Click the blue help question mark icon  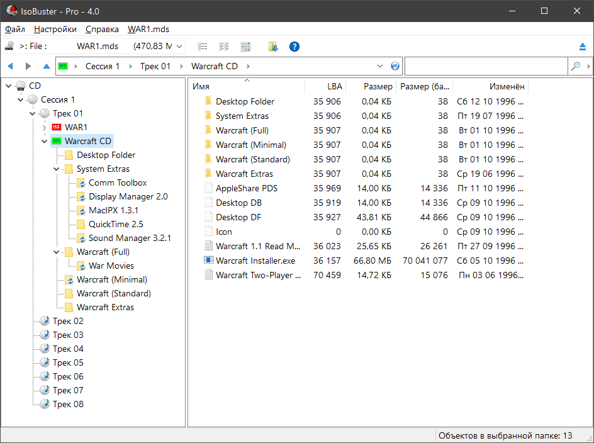(x=294, y=47)
